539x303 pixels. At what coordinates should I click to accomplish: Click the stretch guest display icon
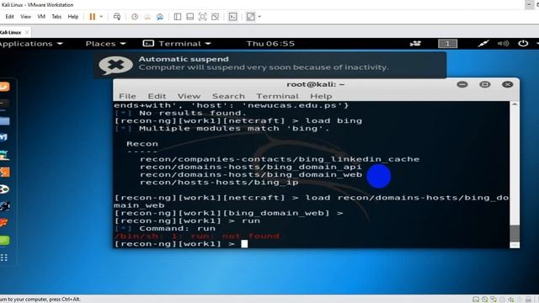(x=251, y=17)
